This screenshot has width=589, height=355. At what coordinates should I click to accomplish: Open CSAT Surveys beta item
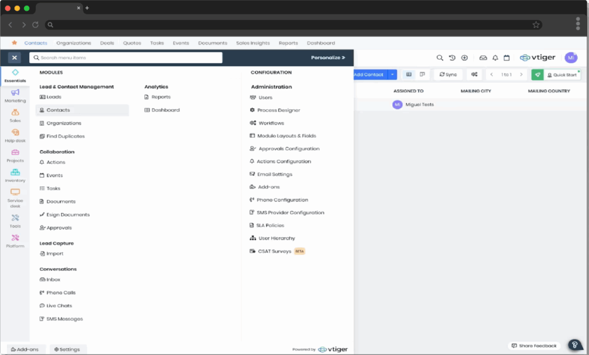[277, 251]
